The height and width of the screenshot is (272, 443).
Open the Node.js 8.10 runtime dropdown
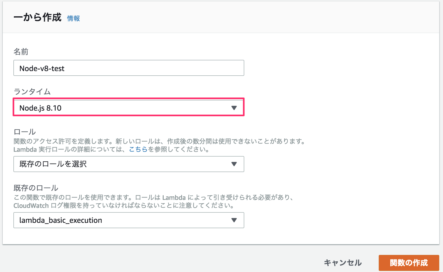point(129,107)
